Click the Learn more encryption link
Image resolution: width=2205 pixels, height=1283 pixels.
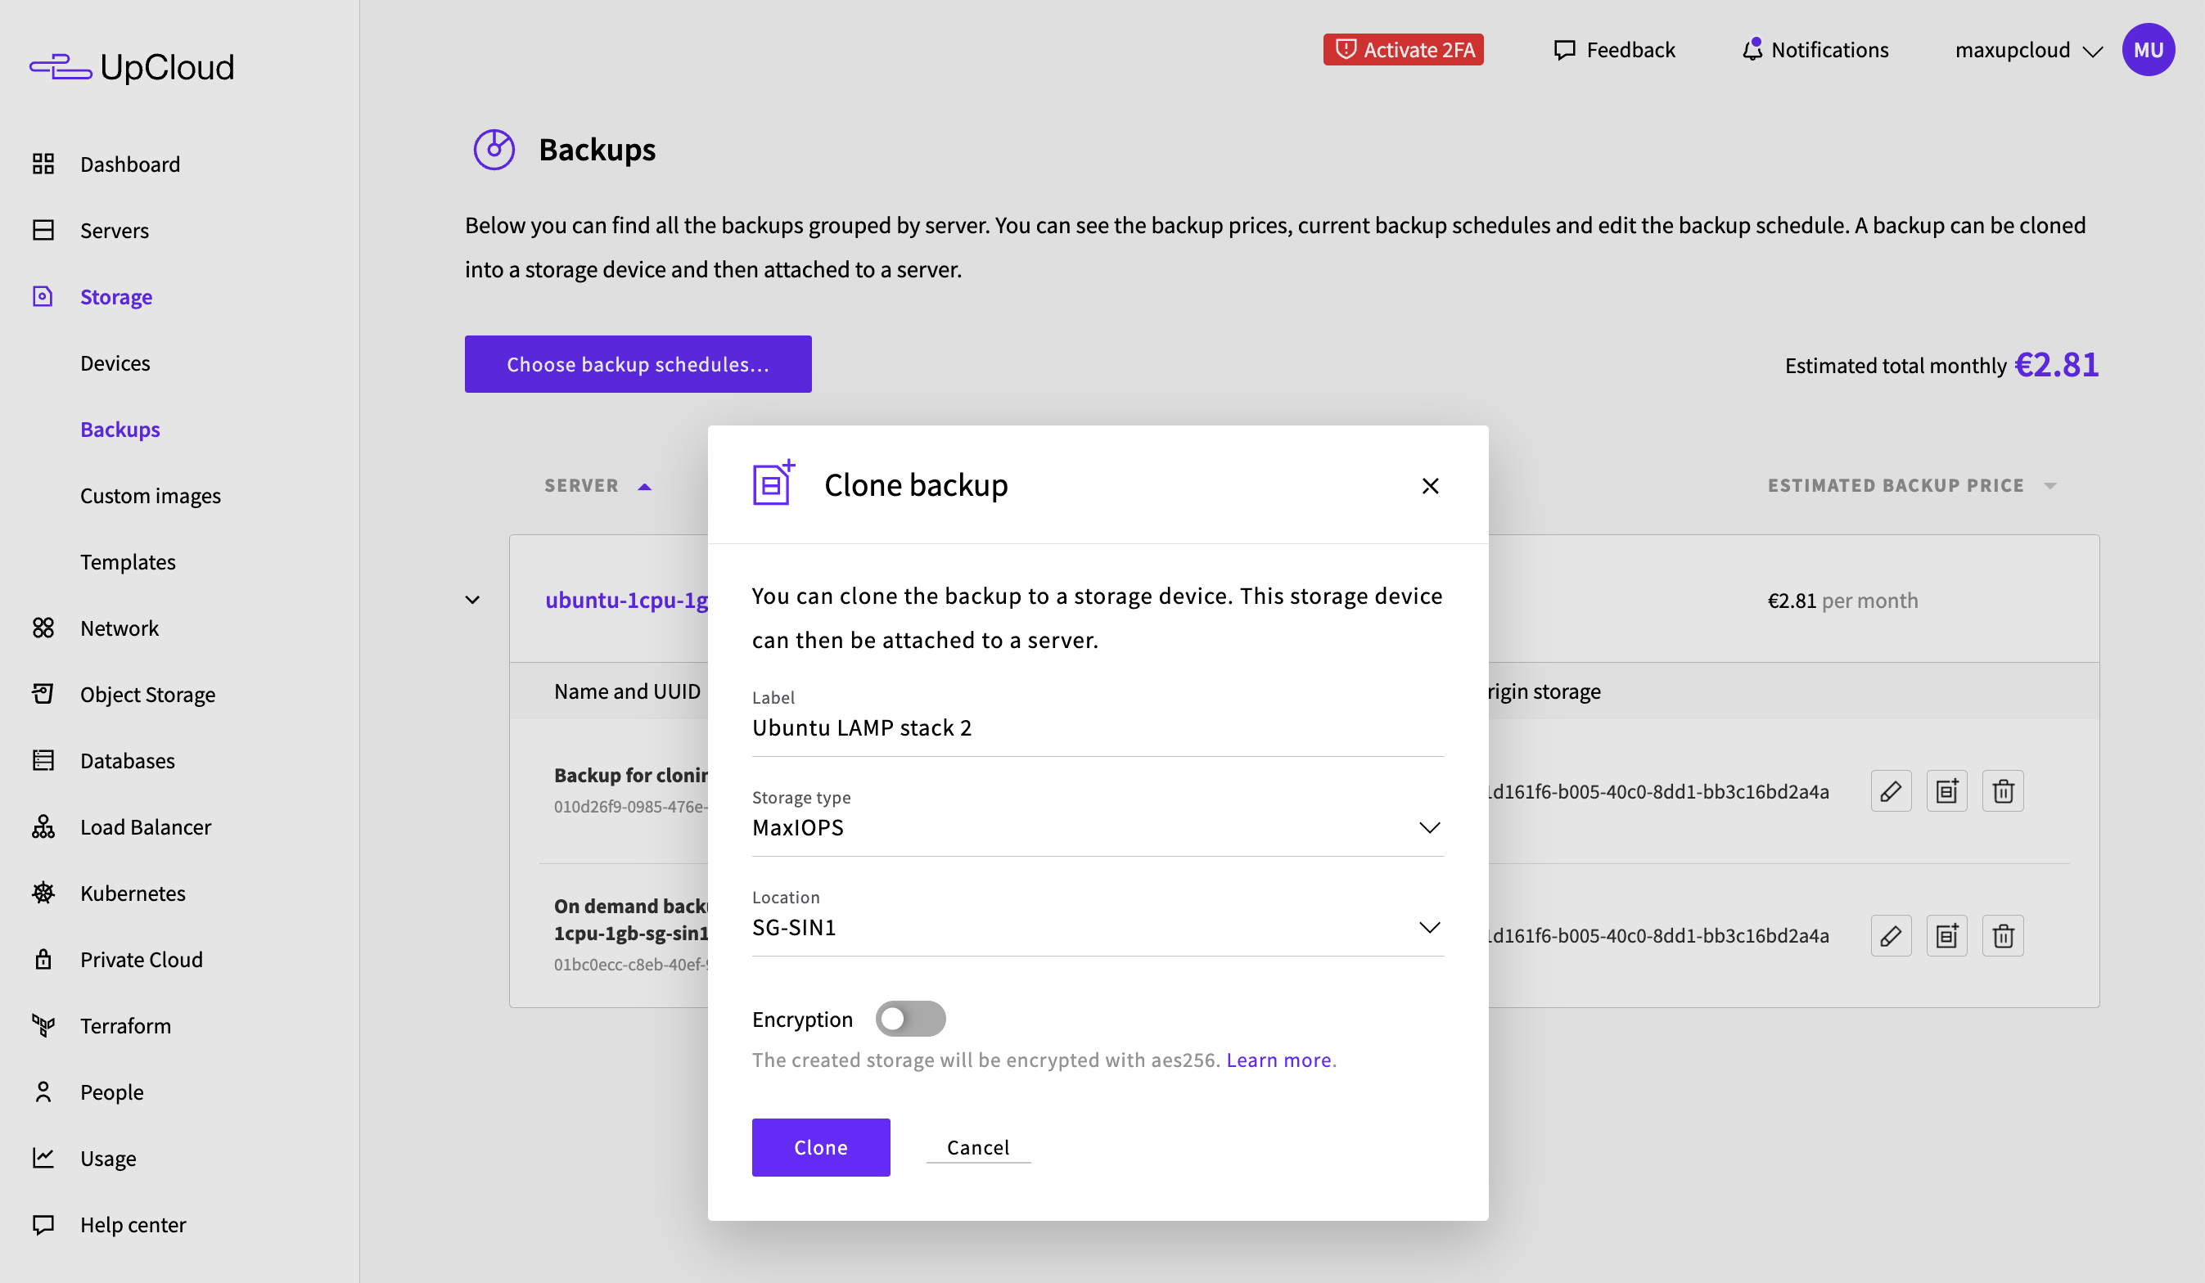[x=1278, y=1060]
